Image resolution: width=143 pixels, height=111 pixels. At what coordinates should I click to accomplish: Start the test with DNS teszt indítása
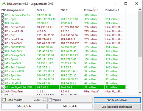pyautogui.click(x=117, y=100)
